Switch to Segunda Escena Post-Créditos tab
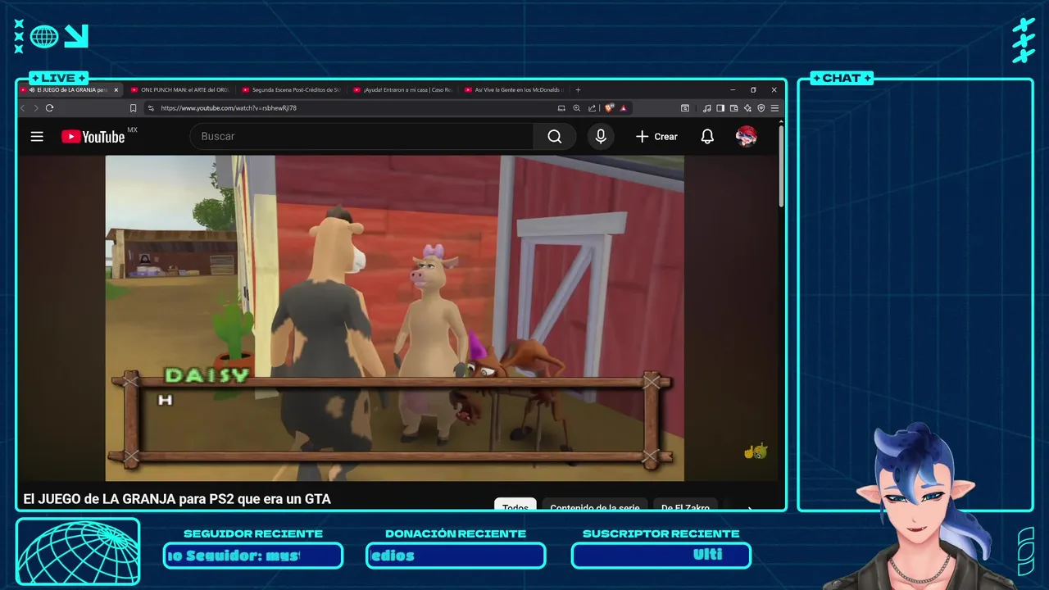The width and height of the screenshot is (1049, 590). tap(290, 90)
